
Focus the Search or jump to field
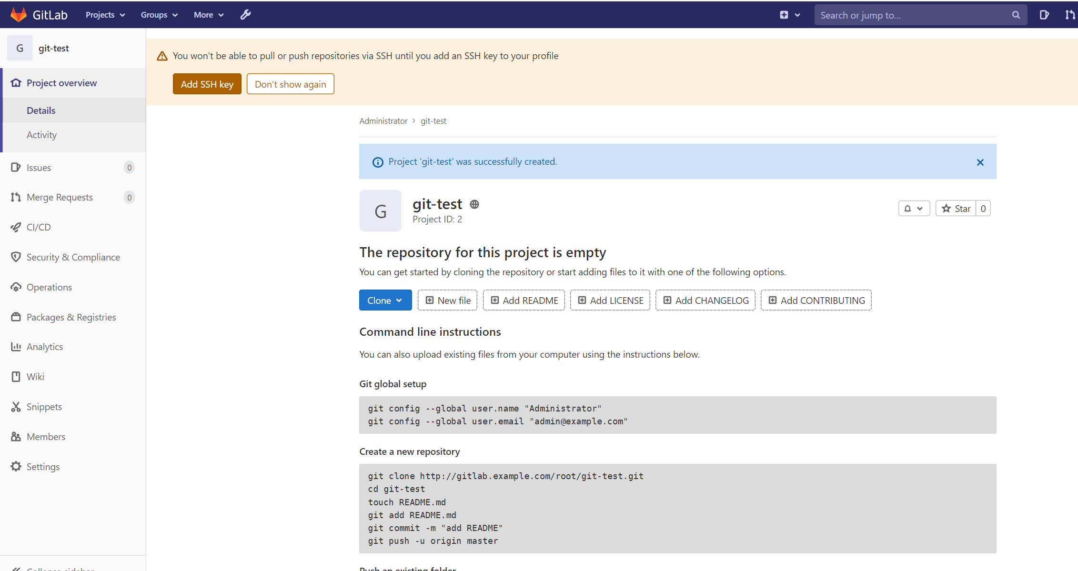921,15
